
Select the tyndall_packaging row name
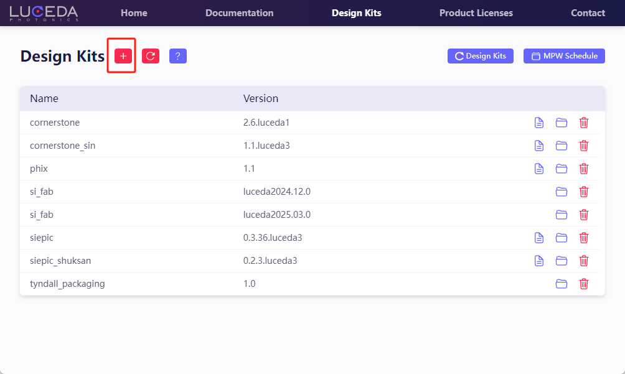pos(67,284)
